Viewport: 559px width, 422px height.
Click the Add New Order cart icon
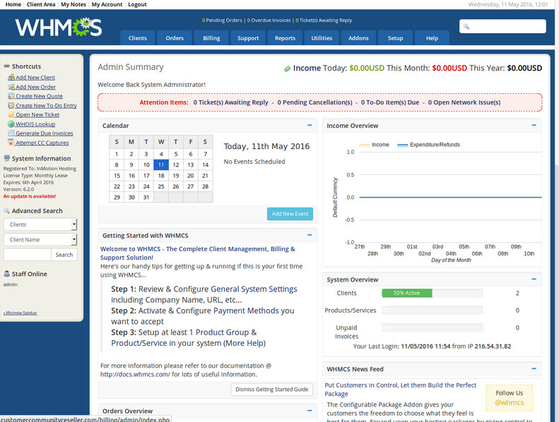point(11,87)
